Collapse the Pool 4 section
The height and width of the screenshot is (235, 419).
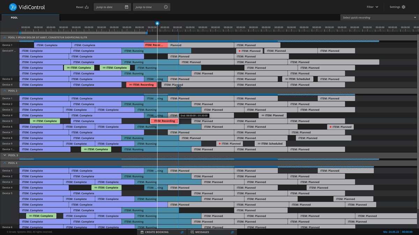[x=5, y=163]
